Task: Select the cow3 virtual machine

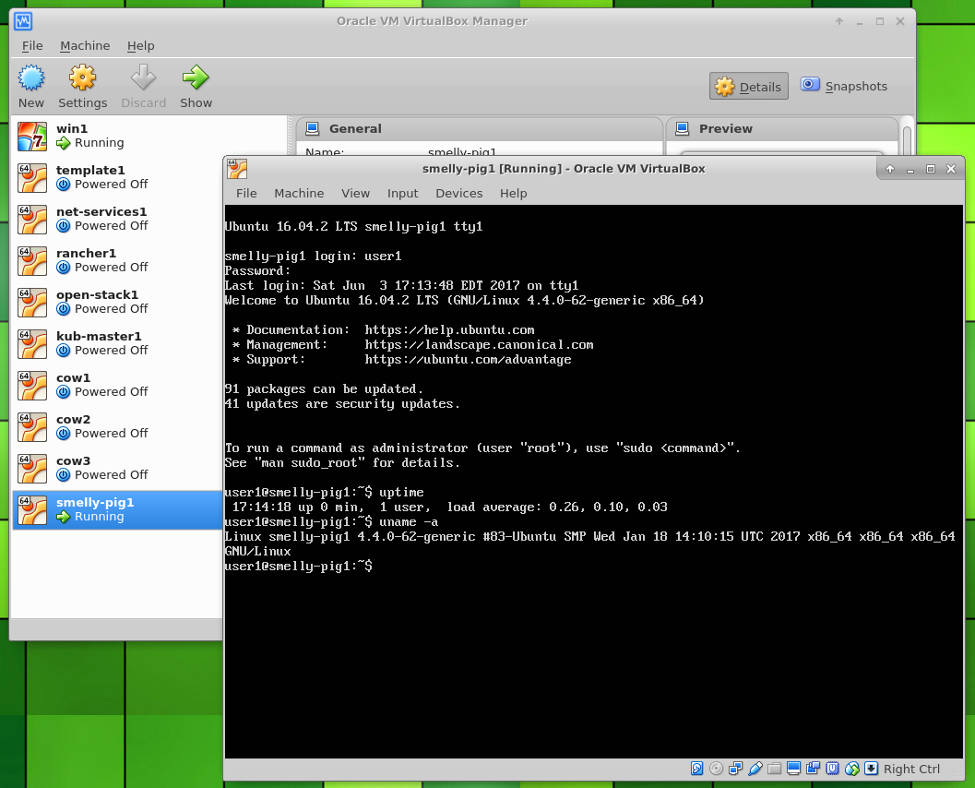Action: (117, 468)
